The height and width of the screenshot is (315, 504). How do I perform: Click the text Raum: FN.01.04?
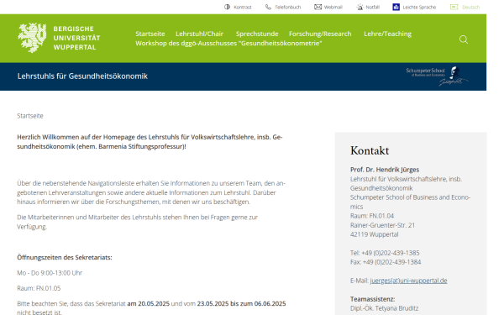(x=372, y=216)
